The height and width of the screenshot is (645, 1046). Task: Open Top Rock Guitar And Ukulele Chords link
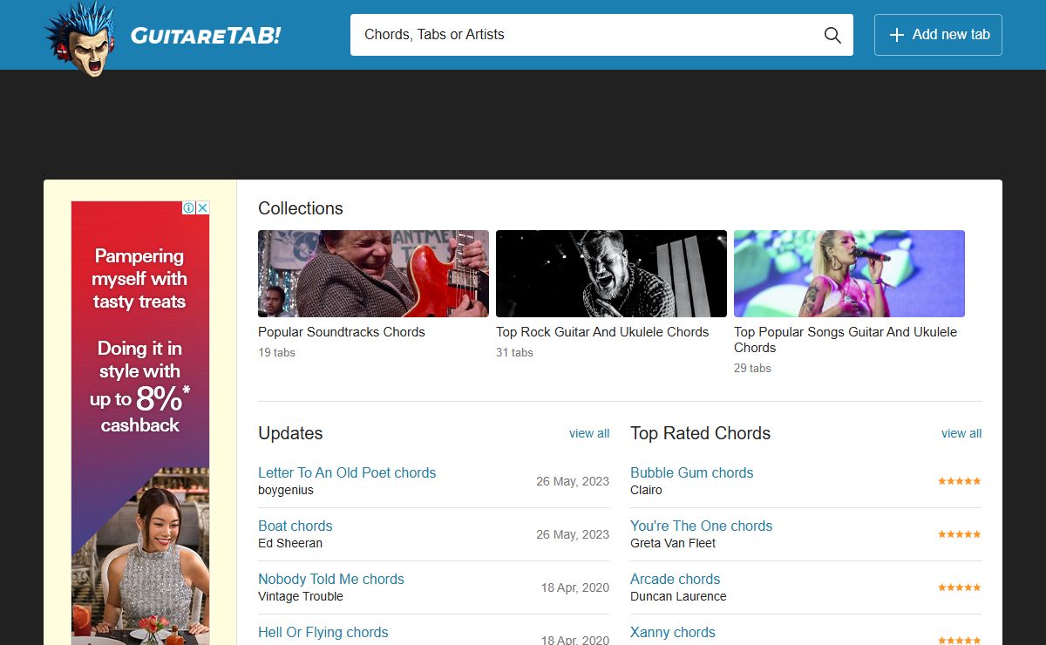(x=602, y=332)
